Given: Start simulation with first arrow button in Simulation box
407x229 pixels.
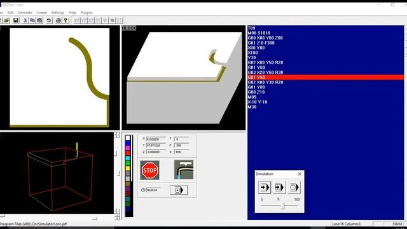Looking at the screenshot, I should [x=265, y=187].
